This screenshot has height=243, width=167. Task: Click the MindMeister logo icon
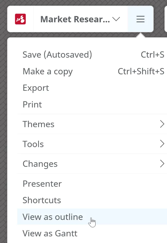pyautogui.click(x=20, y=19)
